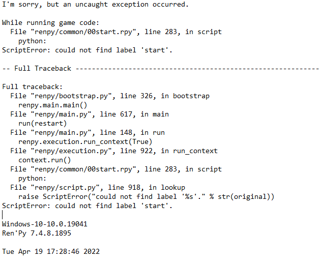Image resolution: width=321 pixels, height=262 pixels.
Task: Click the "raise ScriptError" code line
Action: (x=146, y=197)
